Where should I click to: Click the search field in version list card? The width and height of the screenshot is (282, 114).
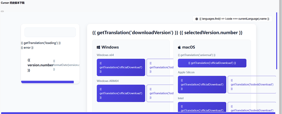pos(50,32)
